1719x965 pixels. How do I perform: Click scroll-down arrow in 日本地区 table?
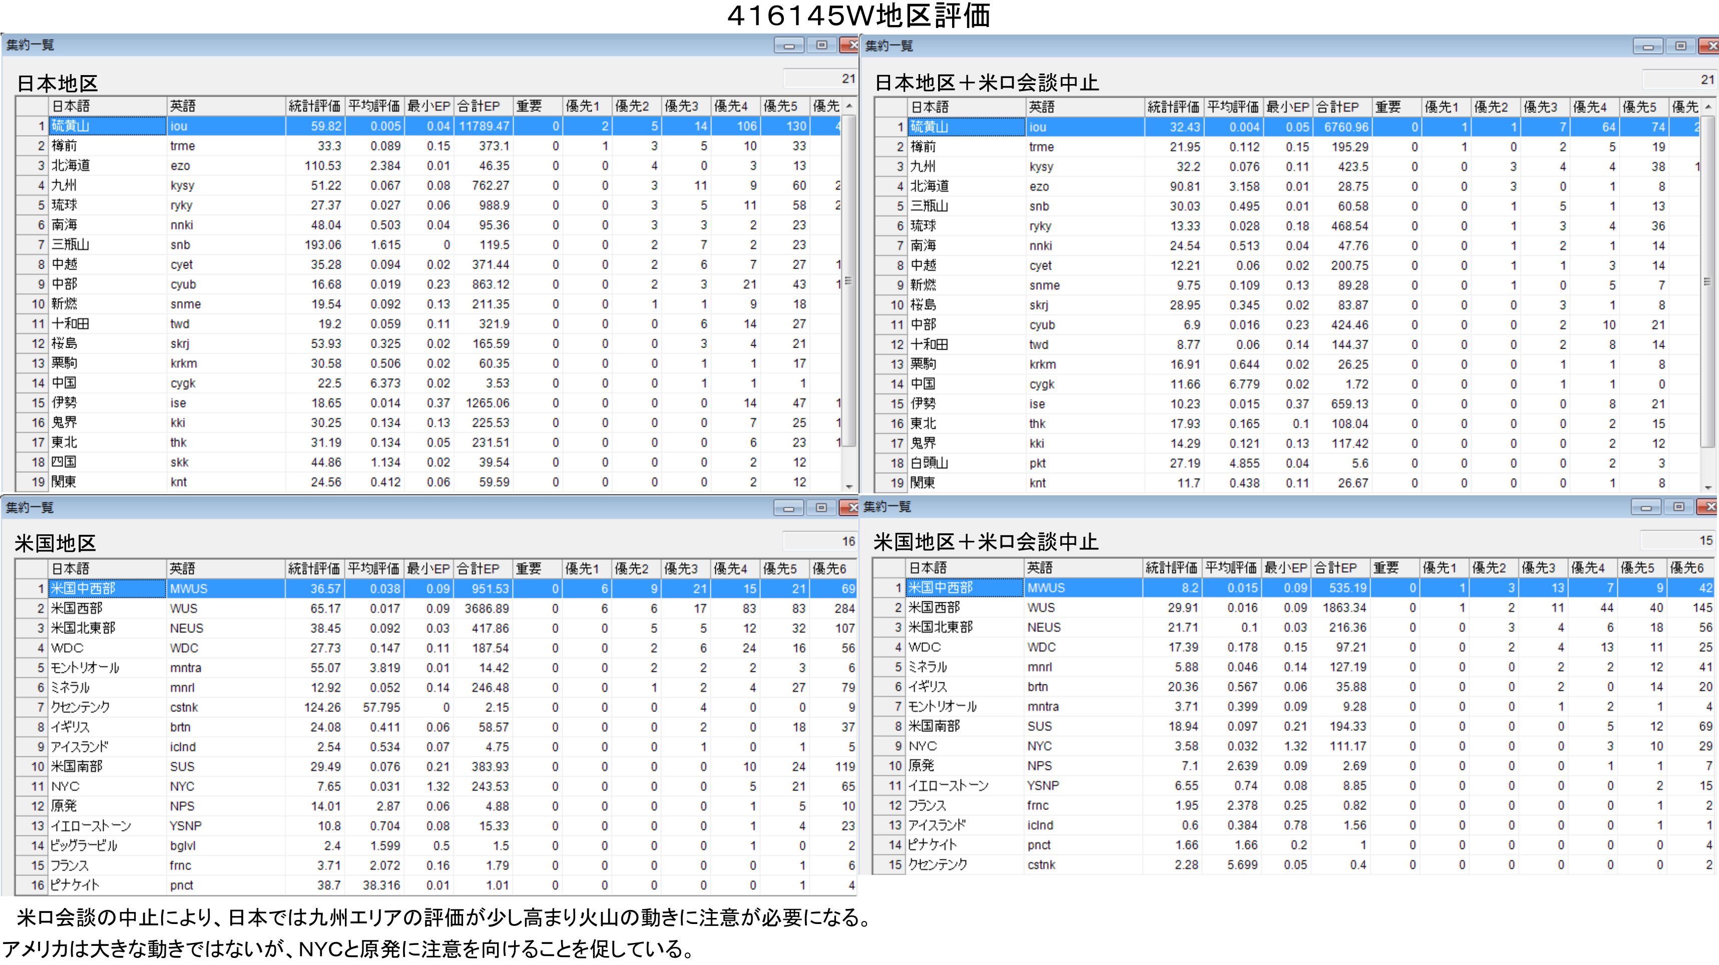pos(849,487)
